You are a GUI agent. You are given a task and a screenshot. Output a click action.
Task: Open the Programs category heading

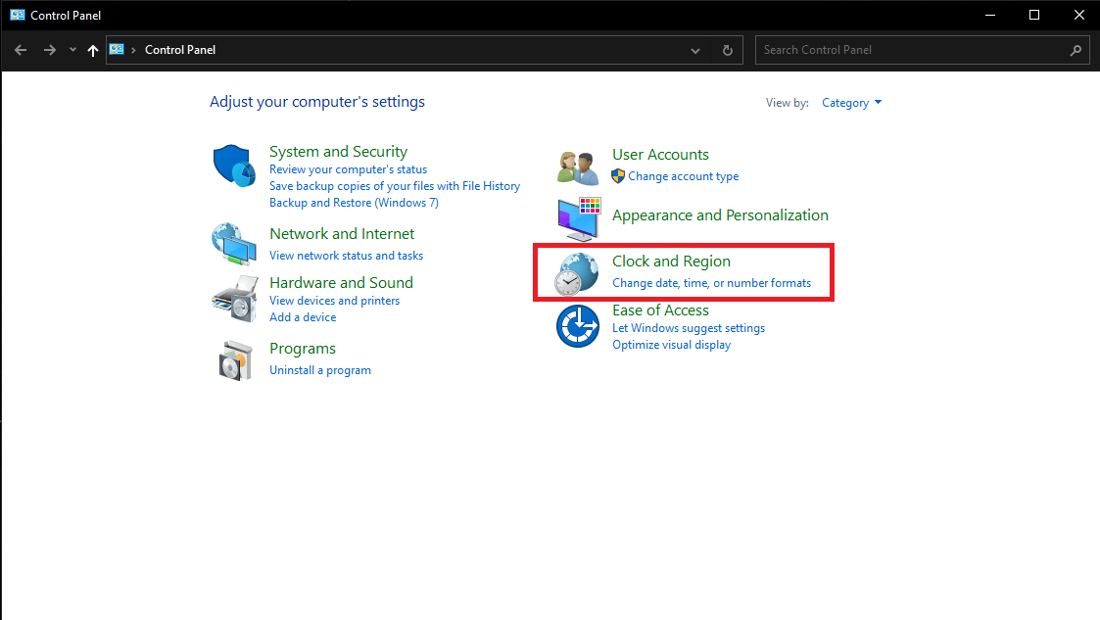tap(303, 349)
